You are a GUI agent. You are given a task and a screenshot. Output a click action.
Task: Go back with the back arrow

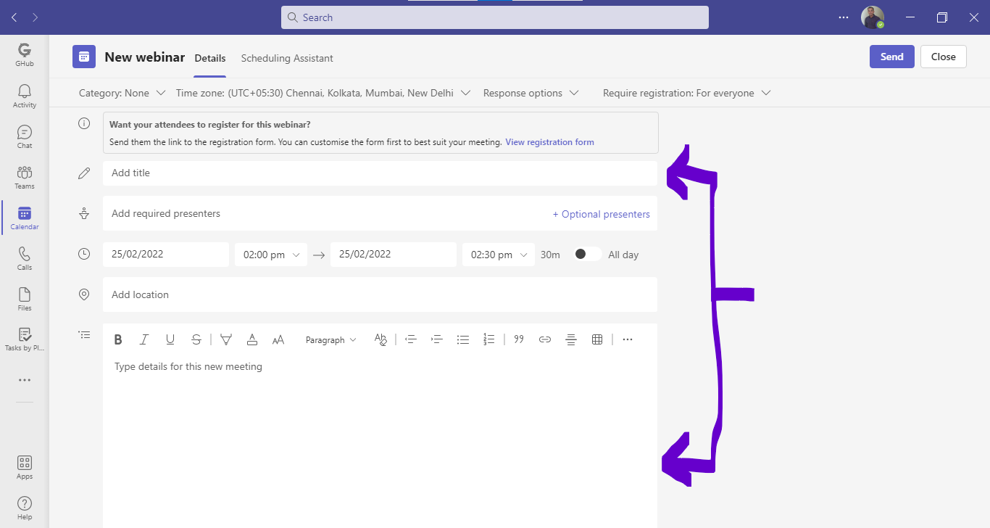(14, 17)
